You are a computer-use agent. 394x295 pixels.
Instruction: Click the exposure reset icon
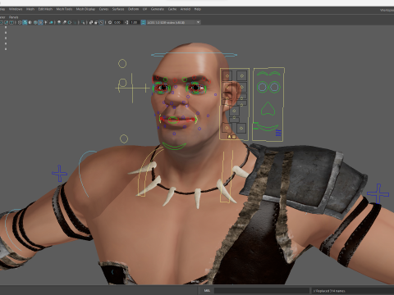[110, 22]
